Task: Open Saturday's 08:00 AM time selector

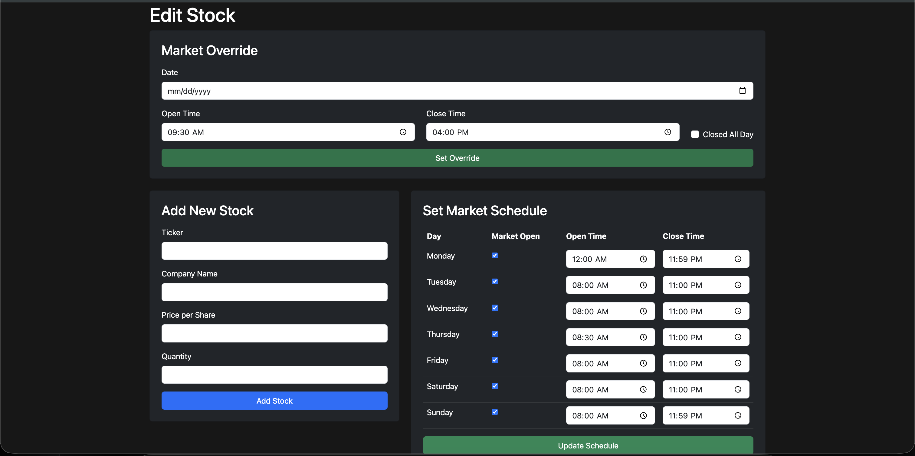Action: (644, 389)
